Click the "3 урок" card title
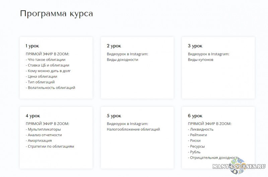Viewport: 268px width, 177px height. point(195,46)
